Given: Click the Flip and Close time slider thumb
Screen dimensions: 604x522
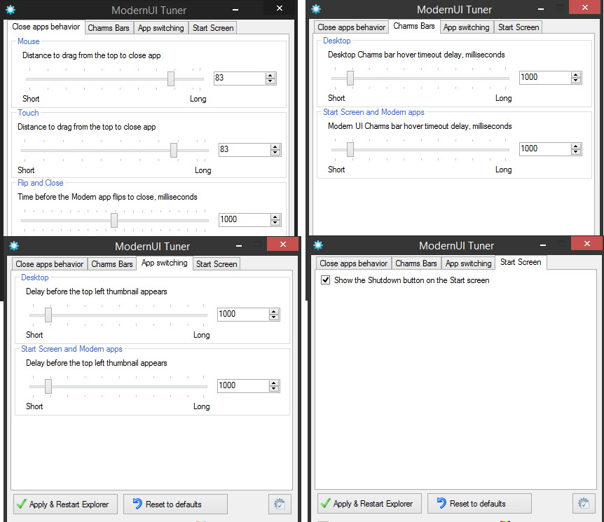Looking at the screenshot, I should pyautogui.click(x=114, y=220).
